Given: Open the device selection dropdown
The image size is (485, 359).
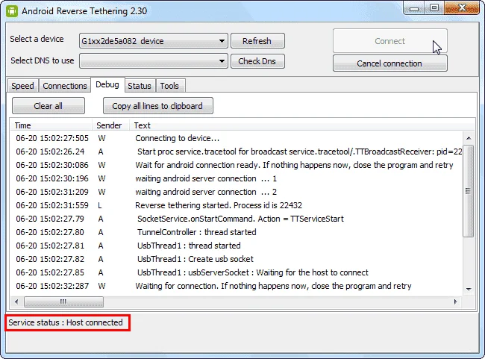Looking at the screenshot, I should (x=154, y=41).
